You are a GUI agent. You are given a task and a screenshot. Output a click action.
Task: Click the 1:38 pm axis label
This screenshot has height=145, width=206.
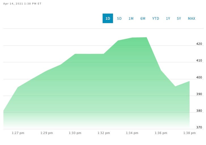pyautogui.click(x=190, y=133)
